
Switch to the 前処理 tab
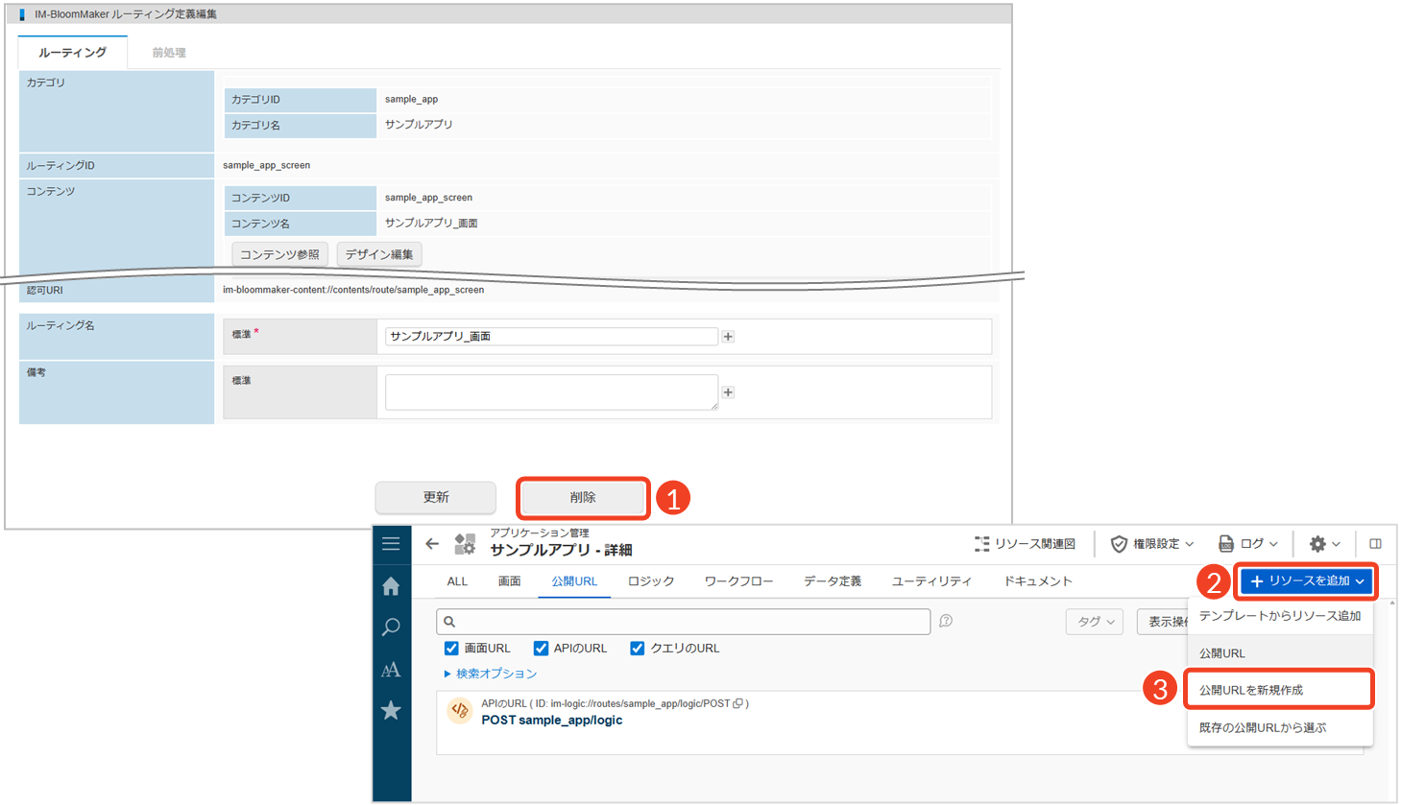[169, 53]
